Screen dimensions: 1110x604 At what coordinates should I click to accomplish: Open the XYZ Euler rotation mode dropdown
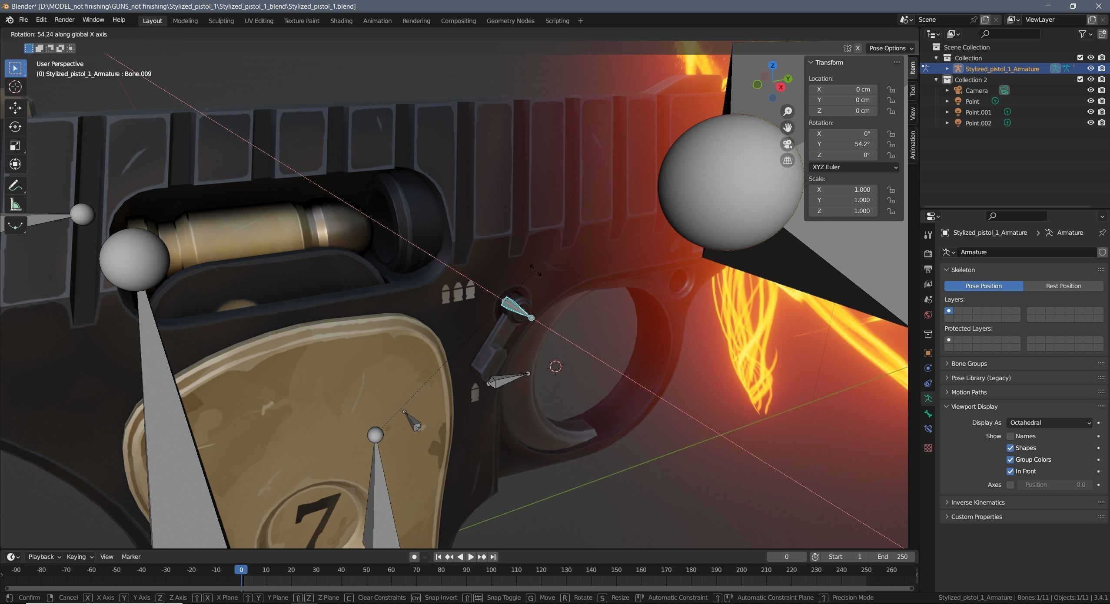(x=854, y=167)
